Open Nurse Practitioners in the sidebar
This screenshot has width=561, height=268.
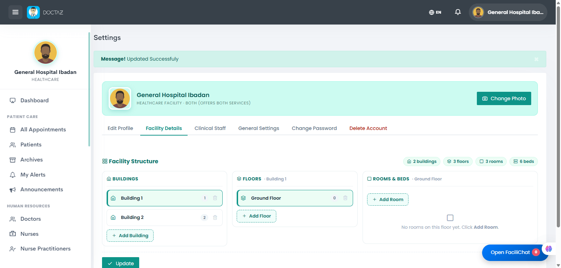[x=45, y=249]
